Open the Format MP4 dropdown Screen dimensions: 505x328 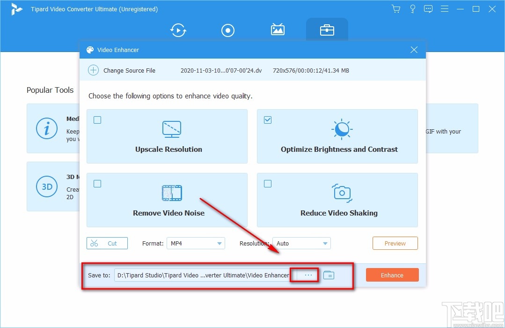[196, 243]
